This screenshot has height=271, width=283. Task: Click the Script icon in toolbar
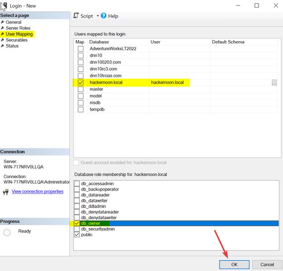click(76, 16)
